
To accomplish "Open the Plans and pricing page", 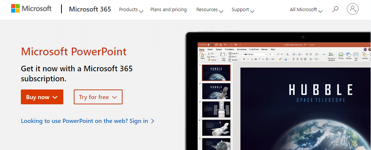I will (168, 10).
